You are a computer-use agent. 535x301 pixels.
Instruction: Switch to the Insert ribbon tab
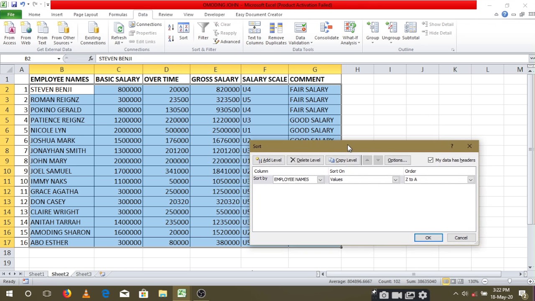coord(57,14)
